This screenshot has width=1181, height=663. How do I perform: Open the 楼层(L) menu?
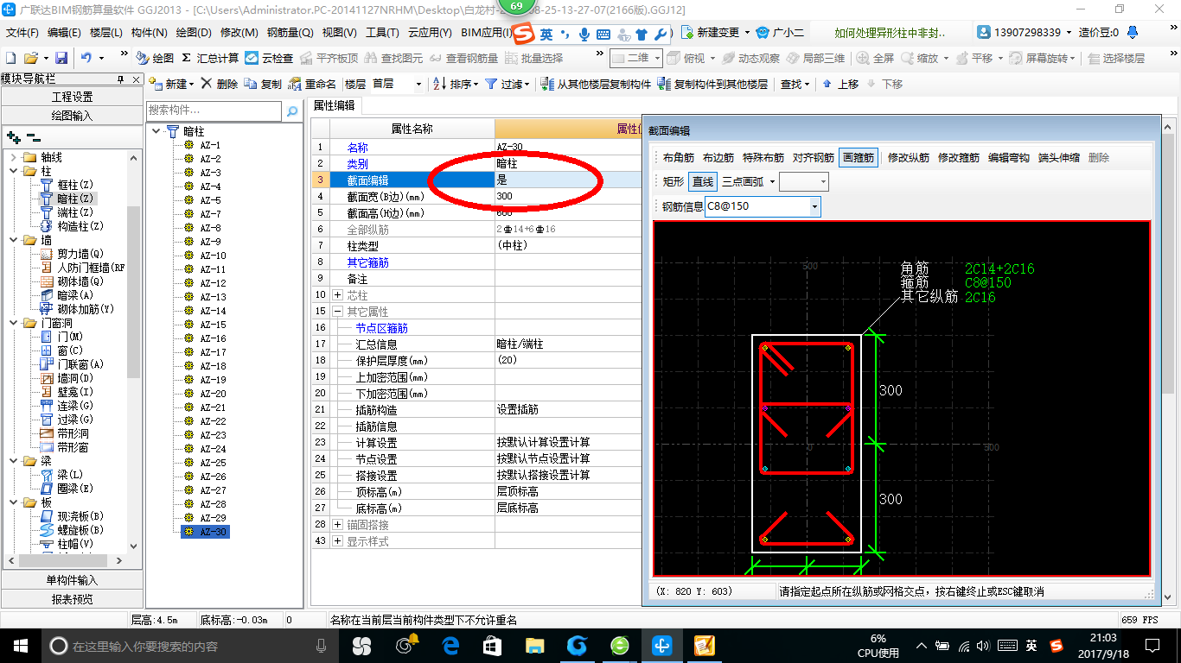coord(106,32)
